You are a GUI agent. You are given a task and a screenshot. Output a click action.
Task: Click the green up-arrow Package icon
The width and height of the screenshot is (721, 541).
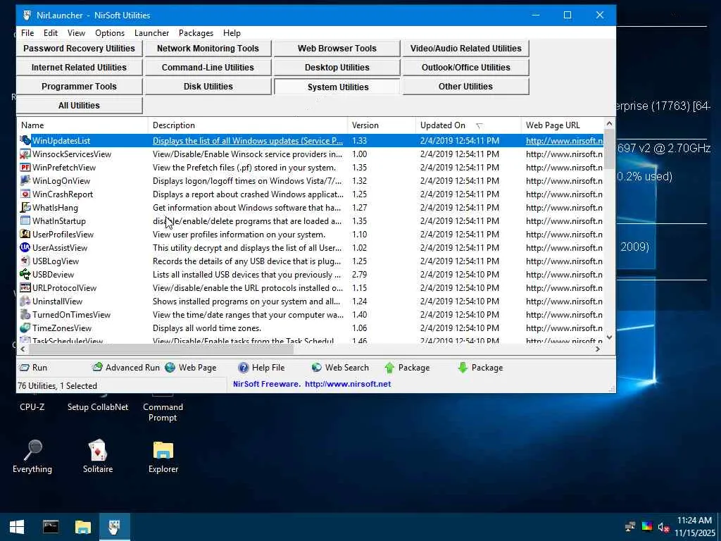(389, 368)
